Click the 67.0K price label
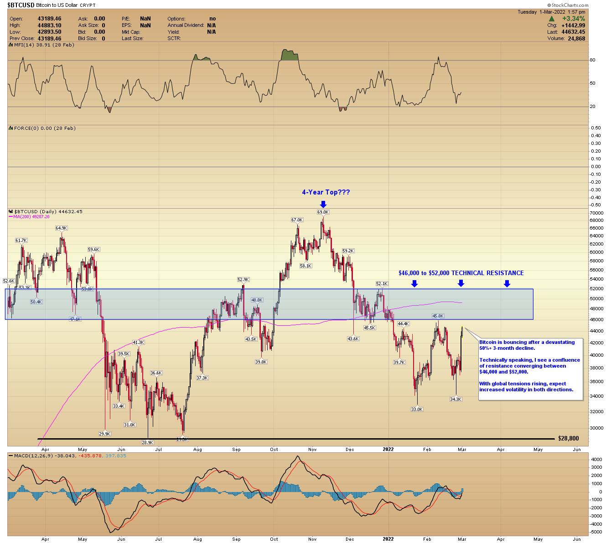The width and height of the screenshot is (611, 543). (297, 220)
